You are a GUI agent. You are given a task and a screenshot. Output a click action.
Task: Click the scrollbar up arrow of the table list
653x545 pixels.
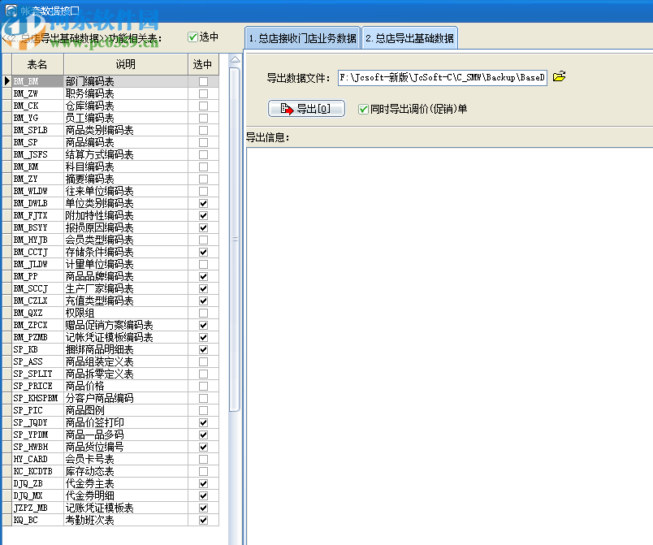click(235, 59)
